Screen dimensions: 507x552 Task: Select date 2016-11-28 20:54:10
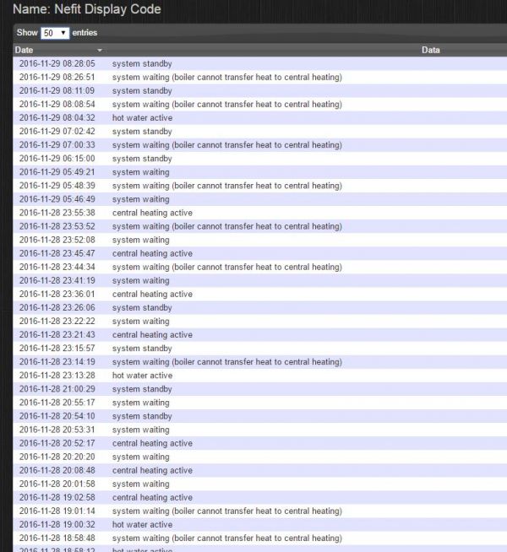click(57, 416)
